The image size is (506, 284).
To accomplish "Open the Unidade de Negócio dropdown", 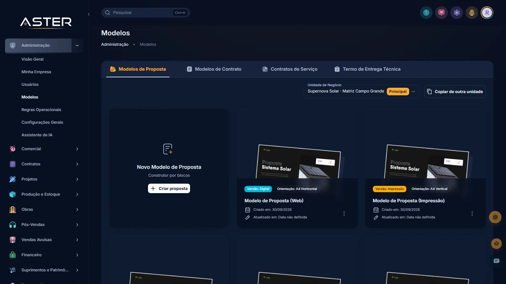I will 361,92.
